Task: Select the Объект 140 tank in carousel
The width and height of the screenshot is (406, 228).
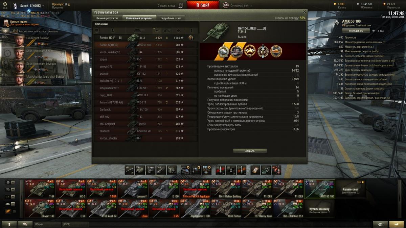Action: (x=40, y=209)
